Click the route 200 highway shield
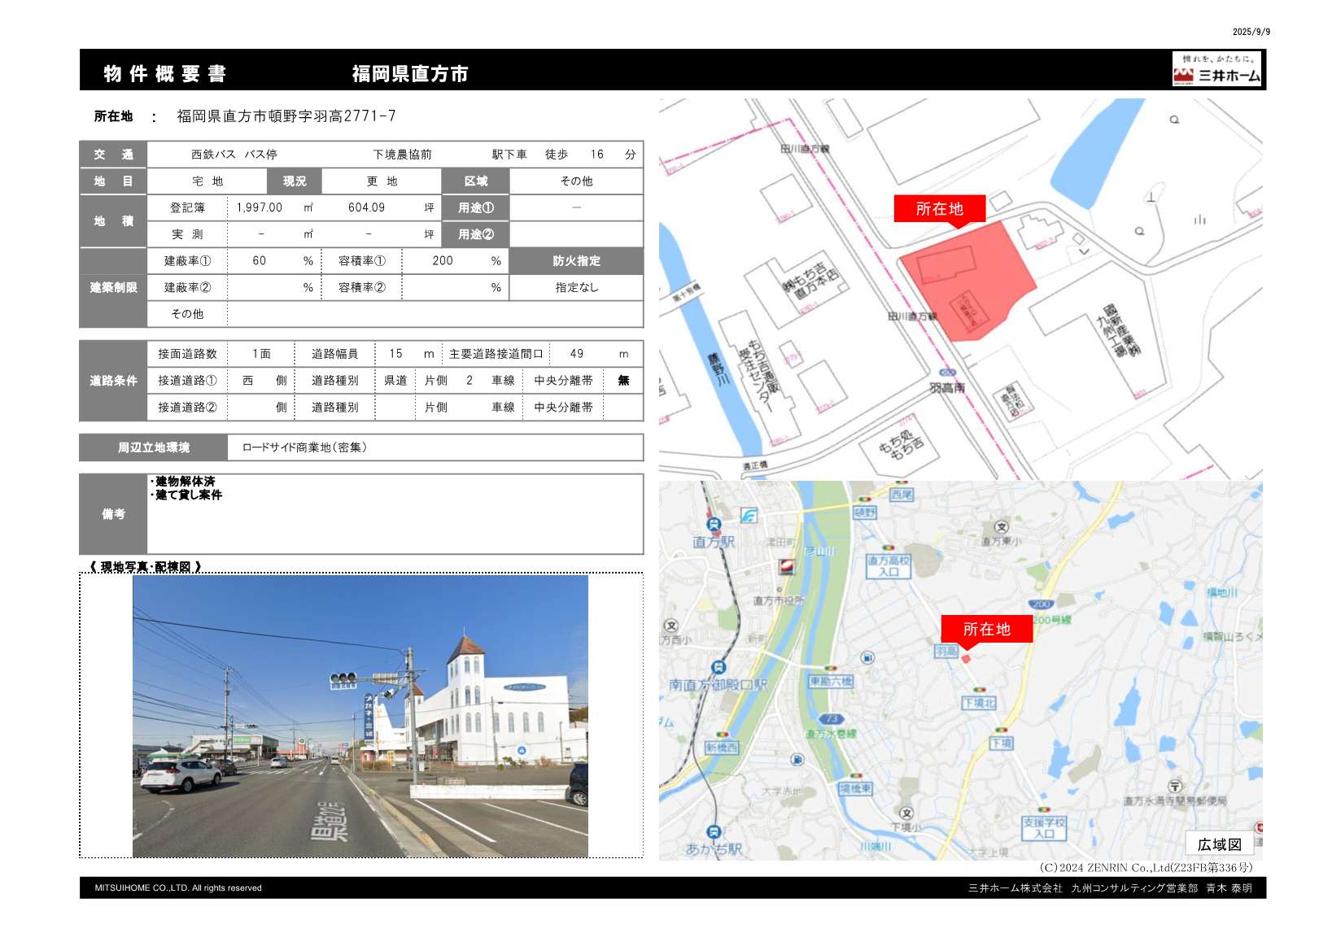 coord(1042,604)
